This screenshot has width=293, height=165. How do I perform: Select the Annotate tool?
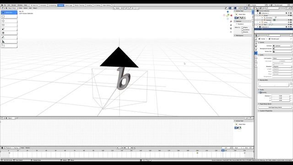click(x=9, y=38)
